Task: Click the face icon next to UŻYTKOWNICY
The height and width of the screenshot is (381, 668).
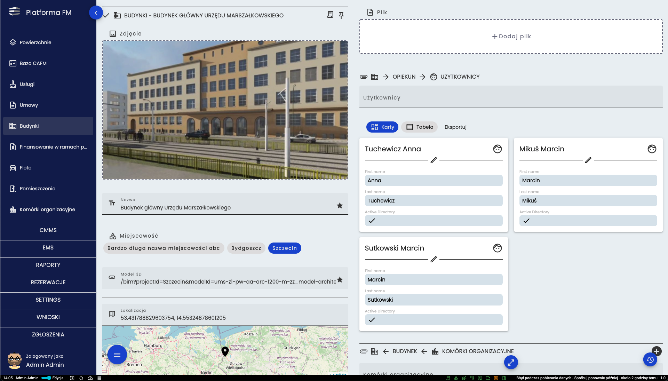Action: tap(434, 77)
